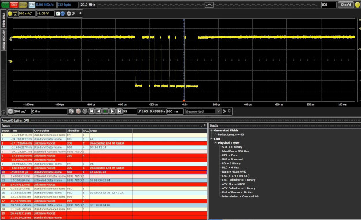Click channel 1 coupling DC icon
Viewport: 361px width, 220px height.
coord(15,13)
